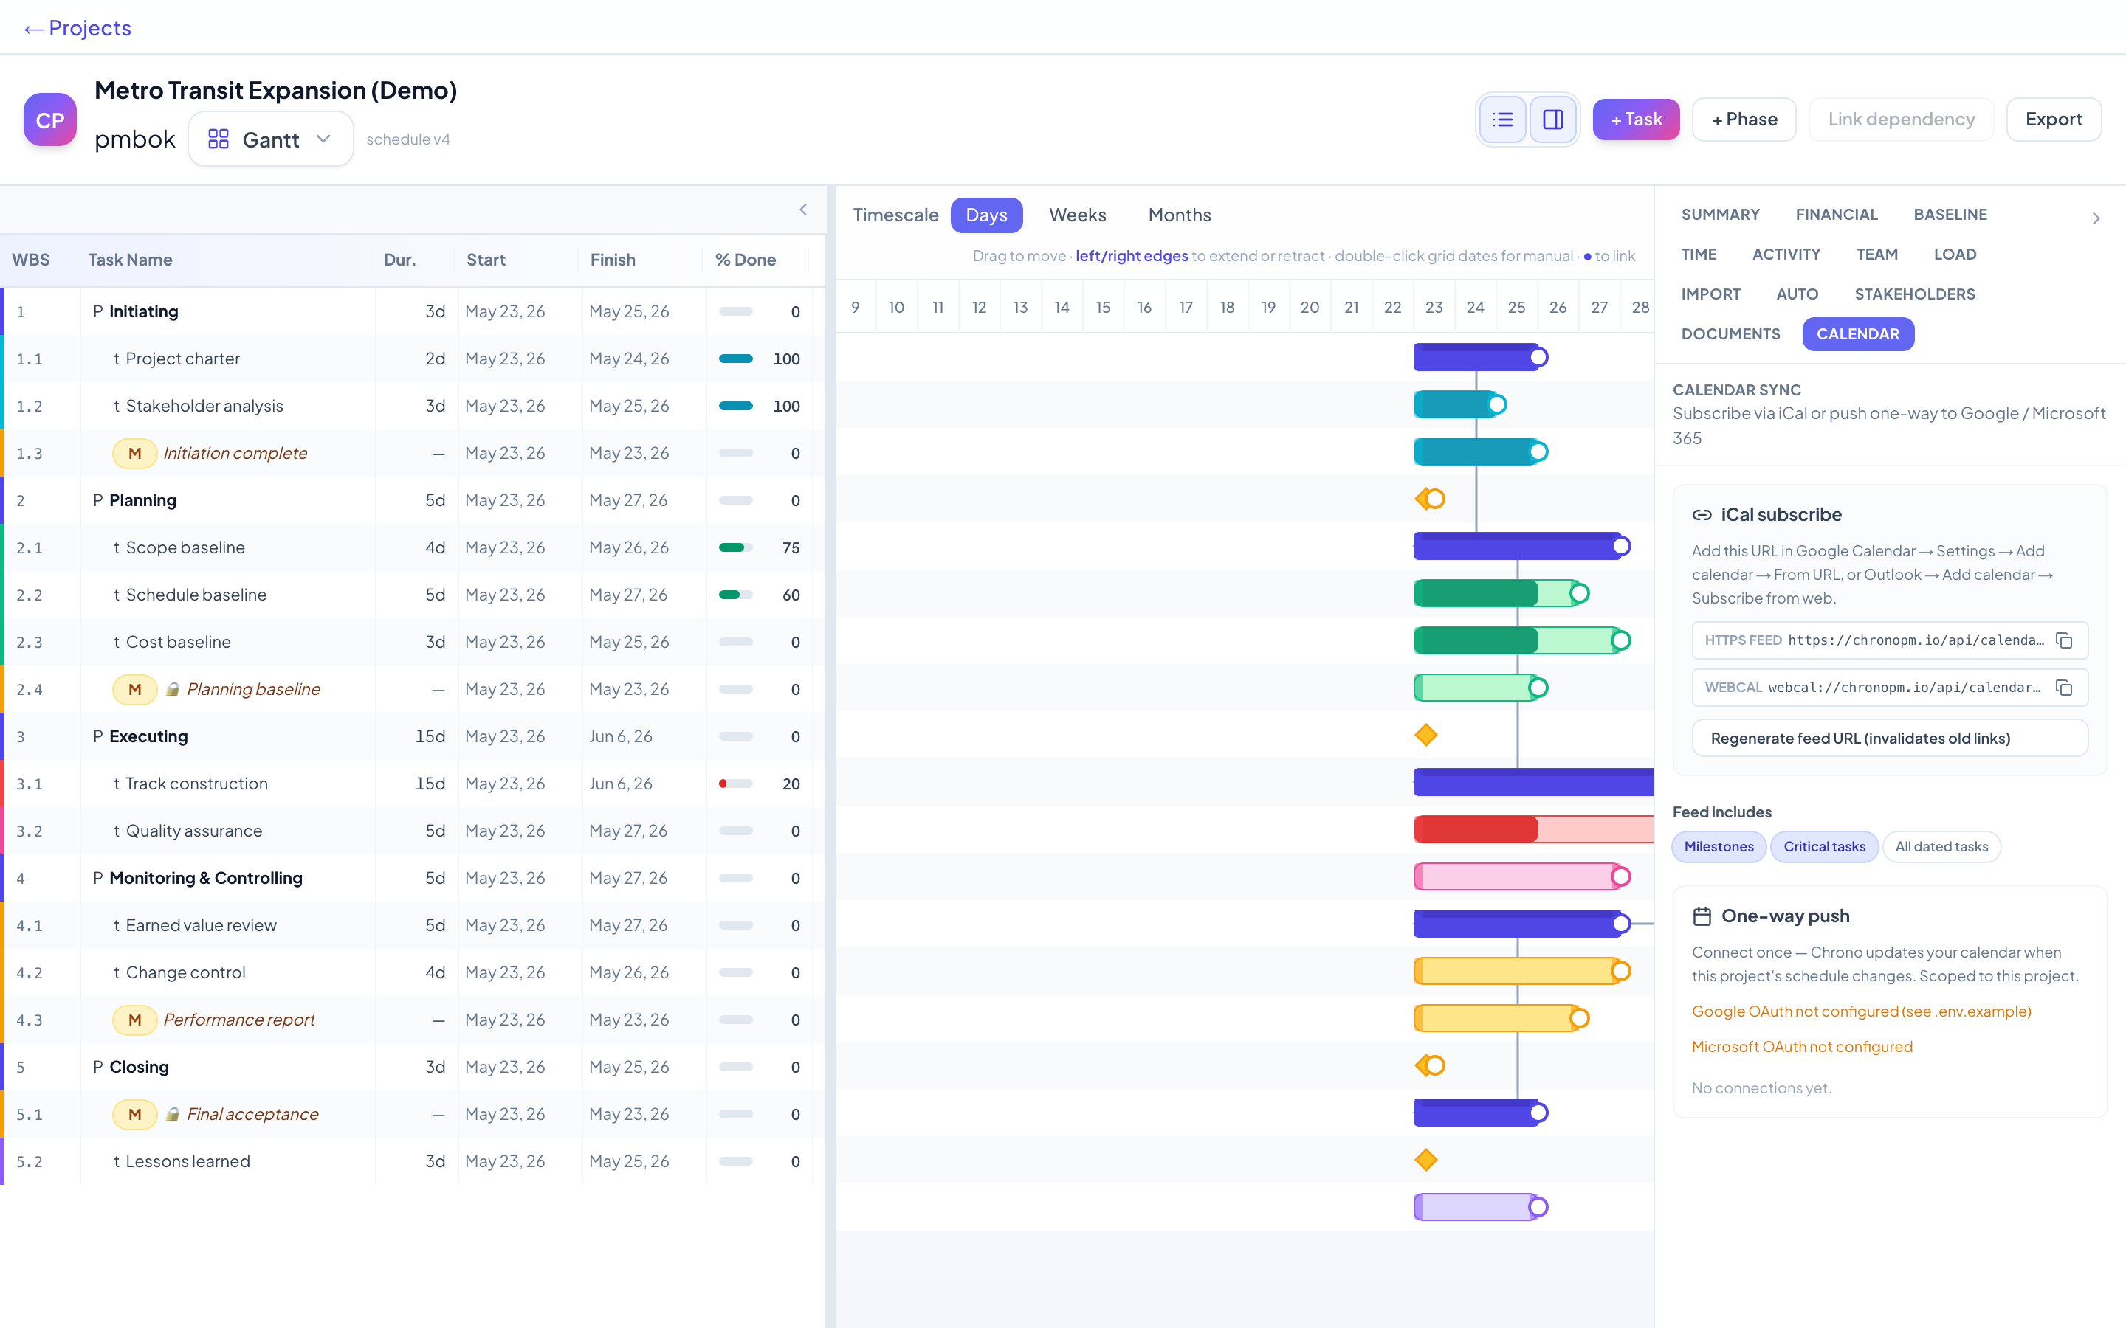
Task: Select the DOCUMENTS tab
Action: 1730,333
